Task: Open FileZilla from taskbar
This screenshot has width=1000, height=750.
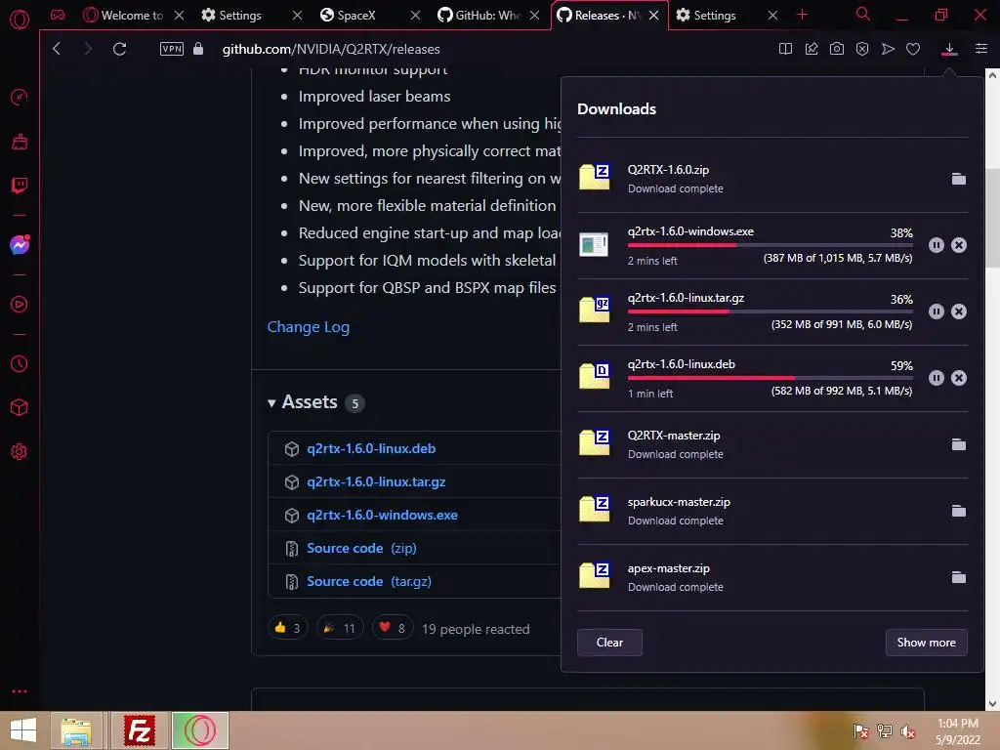Action: (x=139, y=730)
